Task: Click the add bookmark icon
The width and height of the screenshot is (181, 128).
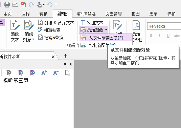Action: pos(21,73)
